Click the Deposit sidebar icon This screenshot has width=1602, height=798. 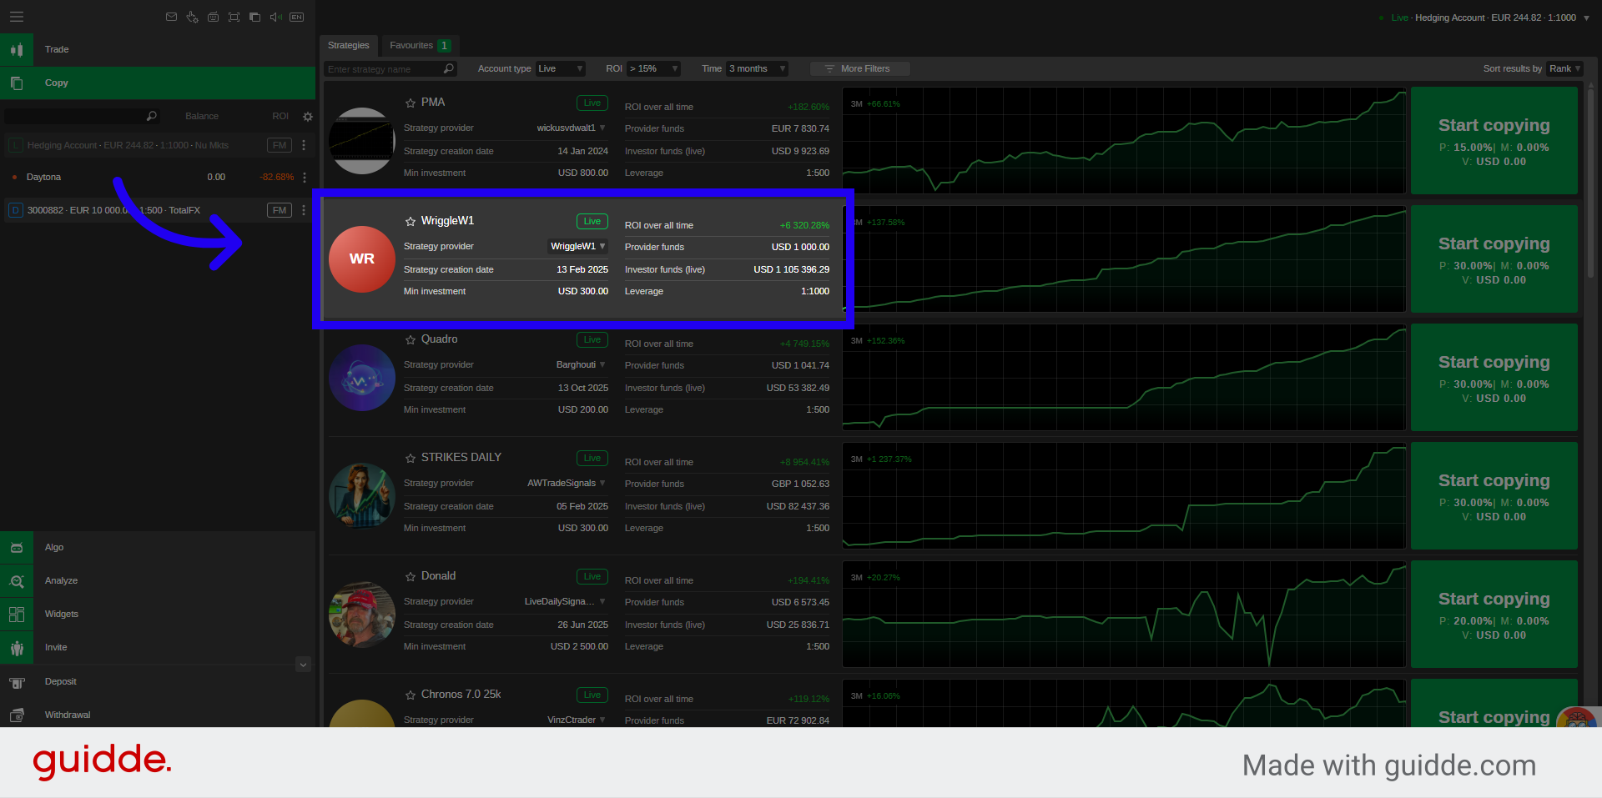[17, 682]
